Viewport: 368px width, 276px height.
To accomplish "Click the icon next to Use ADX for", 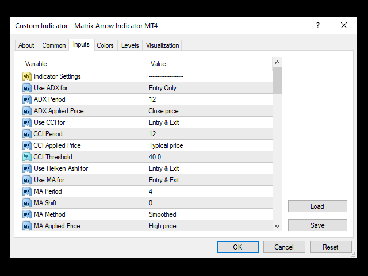I will coord(27,88).
